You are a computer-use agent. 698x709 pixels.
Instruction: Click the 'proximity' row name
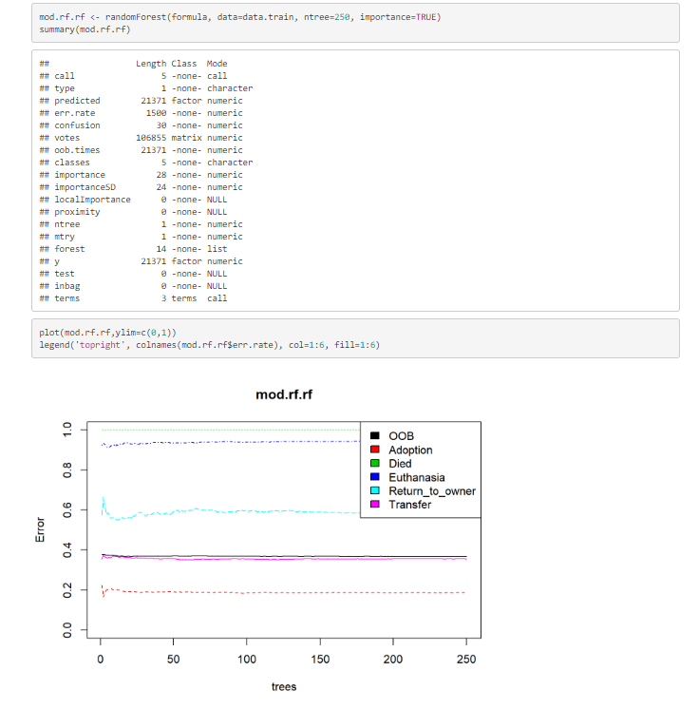click(x=77, y=212)
